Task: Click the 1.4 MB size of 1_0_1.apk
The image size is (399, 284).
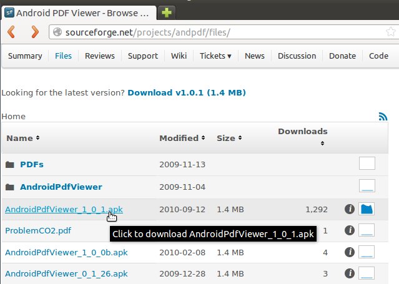Action: 230,210
